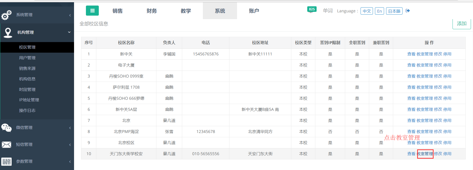Switch language to 日本語

[394, 11]
